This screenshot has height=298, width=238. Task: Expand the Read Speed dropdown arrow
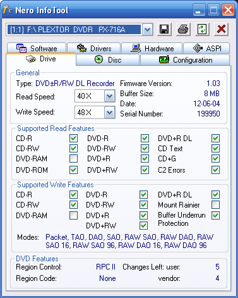click(x=110, y=96)
